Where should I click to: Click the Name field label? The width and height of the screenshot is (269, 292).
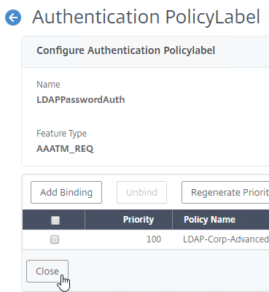(48, 85)
